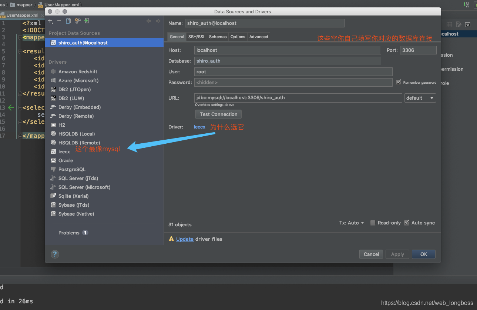Open the Schemas tab
The width and height of the screenshot is (477, 310).
pyautogui.click(x=218, y=37)
